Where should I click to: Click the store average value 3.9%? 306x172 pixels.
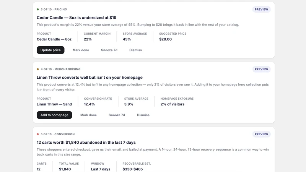(x=129, y=104)
